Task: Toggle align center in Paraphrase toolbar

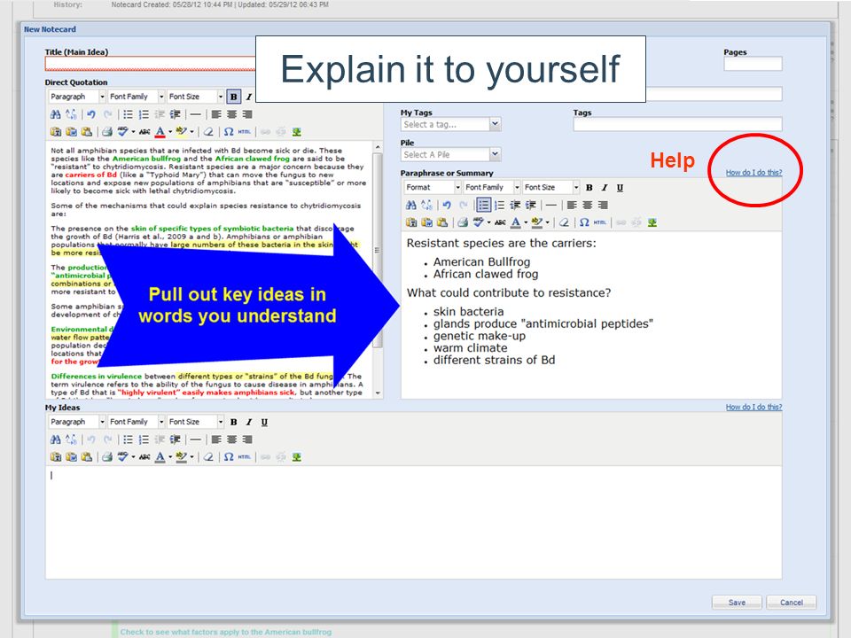Action: tap(587, 205)
